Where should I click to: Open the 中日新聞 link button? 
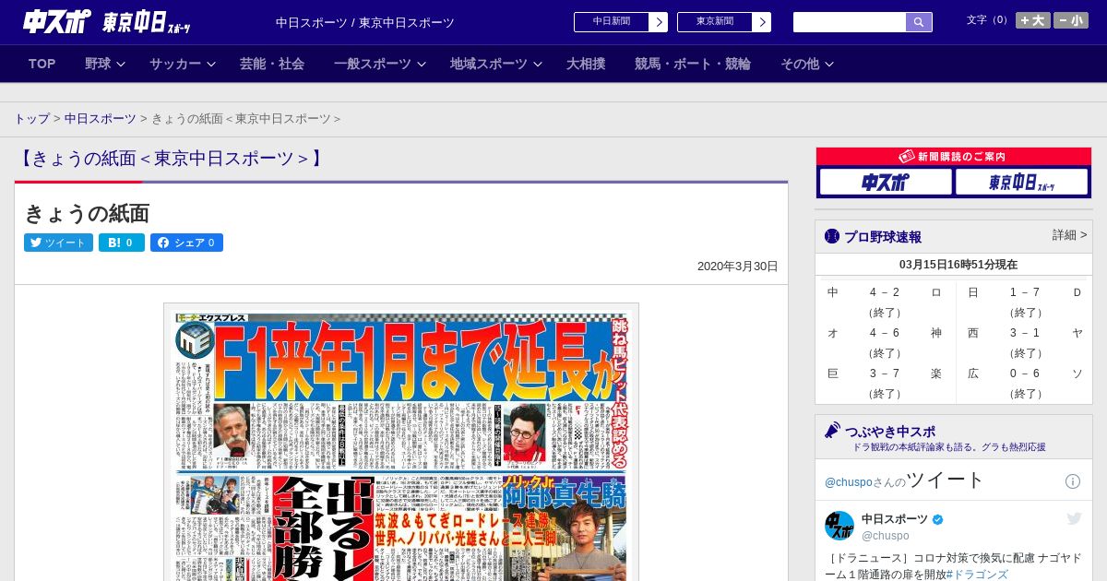(x=612, y=22)
